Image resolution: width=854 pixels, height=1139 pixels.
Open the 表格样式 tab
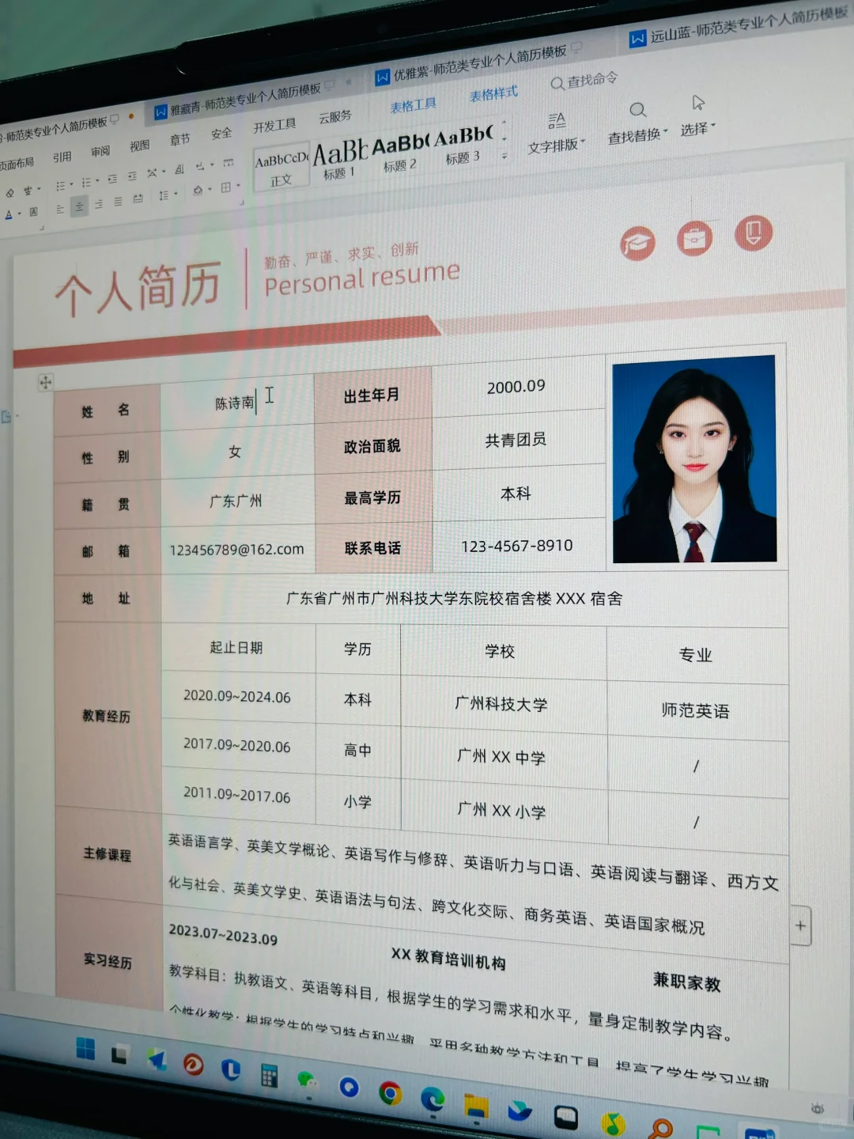pyautogui.click(x=493, y=94)
